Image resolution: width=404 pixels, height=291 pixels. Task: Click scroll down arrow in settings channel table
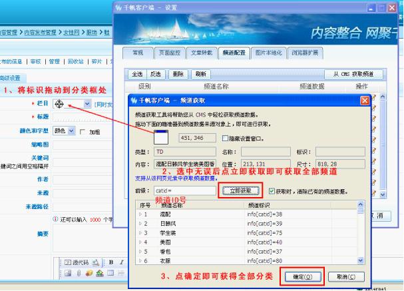[x=383, y=194]
